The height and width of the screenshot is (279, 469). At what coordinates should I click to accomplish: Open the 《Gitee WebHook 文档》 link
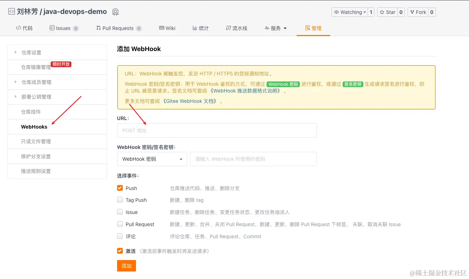click(x=190, y=101)
